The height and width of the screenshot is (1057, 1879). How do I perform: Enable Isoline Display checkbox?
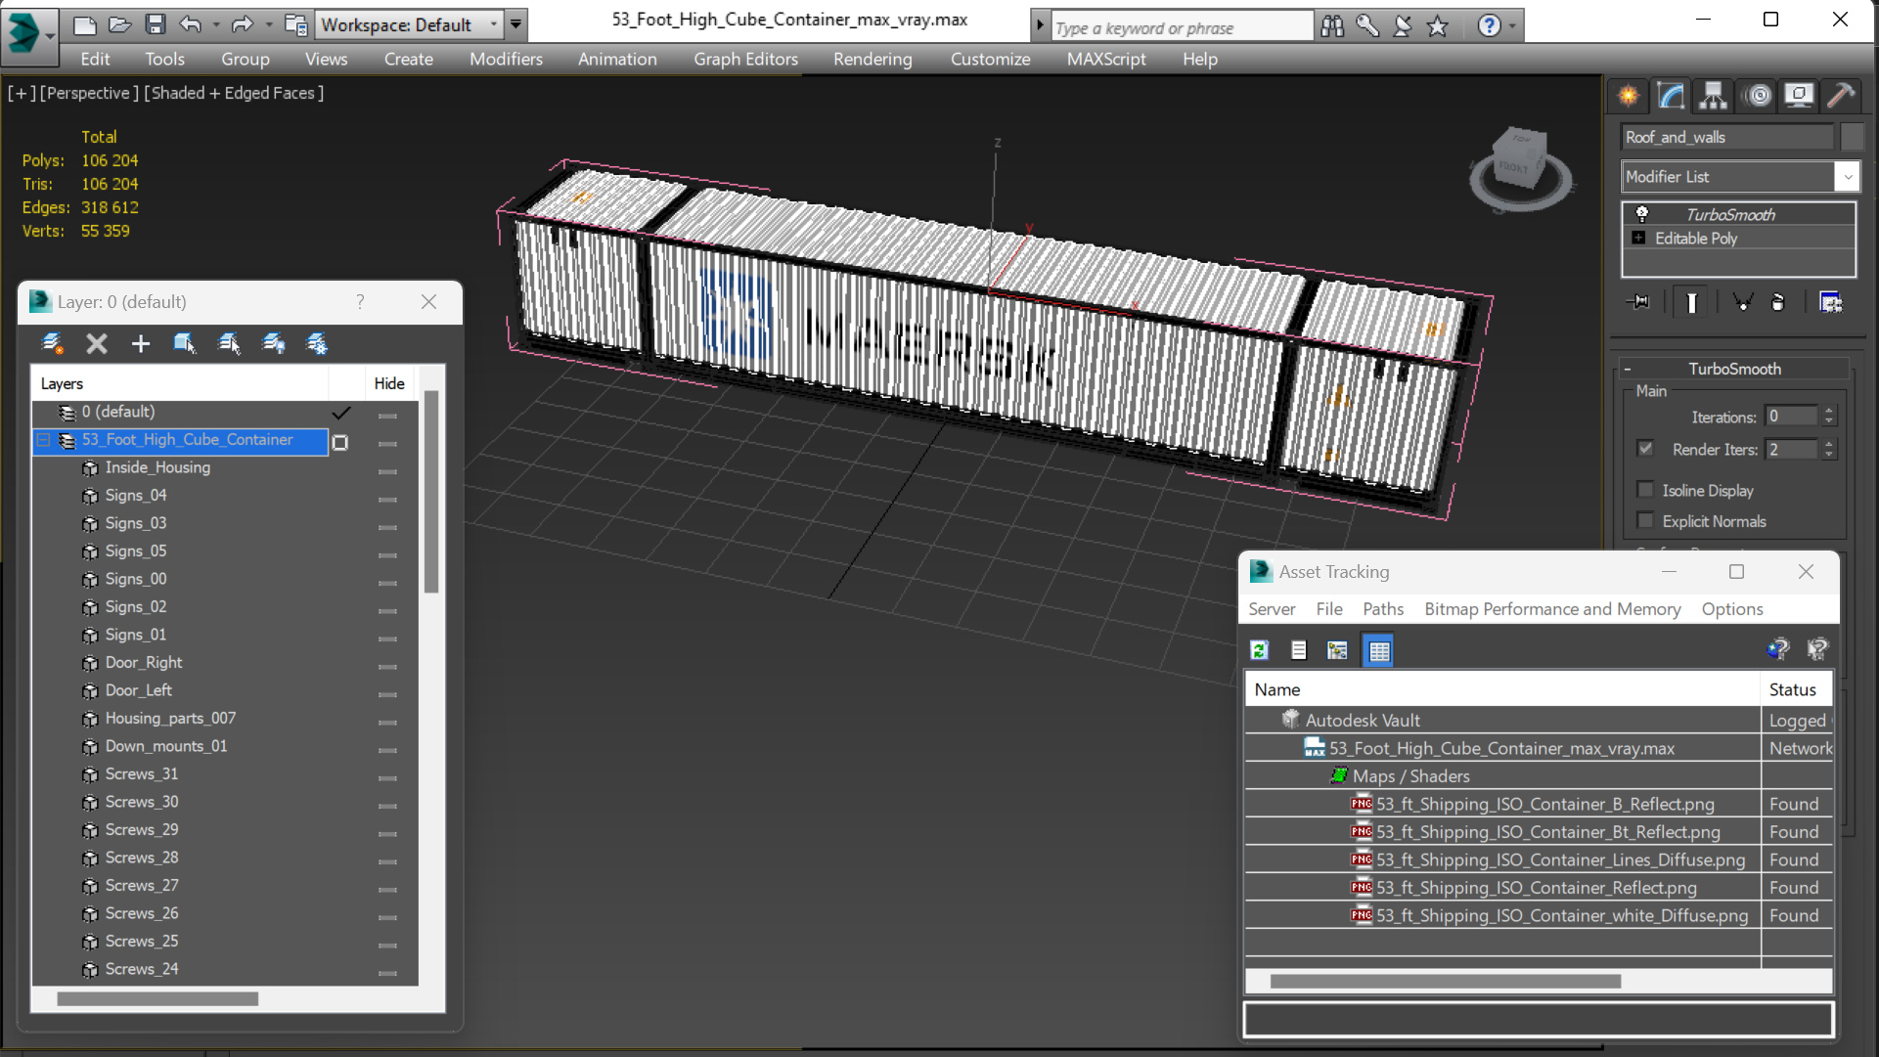[1645, 490]
